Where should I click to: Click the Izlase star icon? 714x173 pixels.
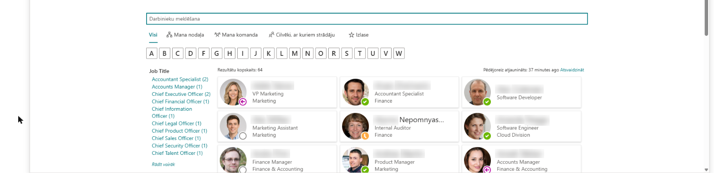tap(351, 35)
